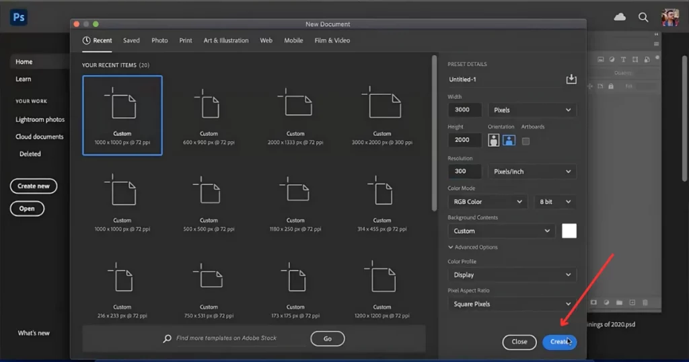Click the Go button for Adobe Stock
The image size is (689, 362).
328,338
